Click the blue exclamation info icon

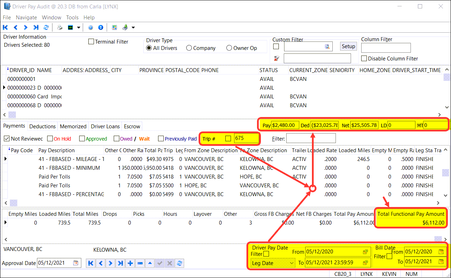(x=101, y=27)
